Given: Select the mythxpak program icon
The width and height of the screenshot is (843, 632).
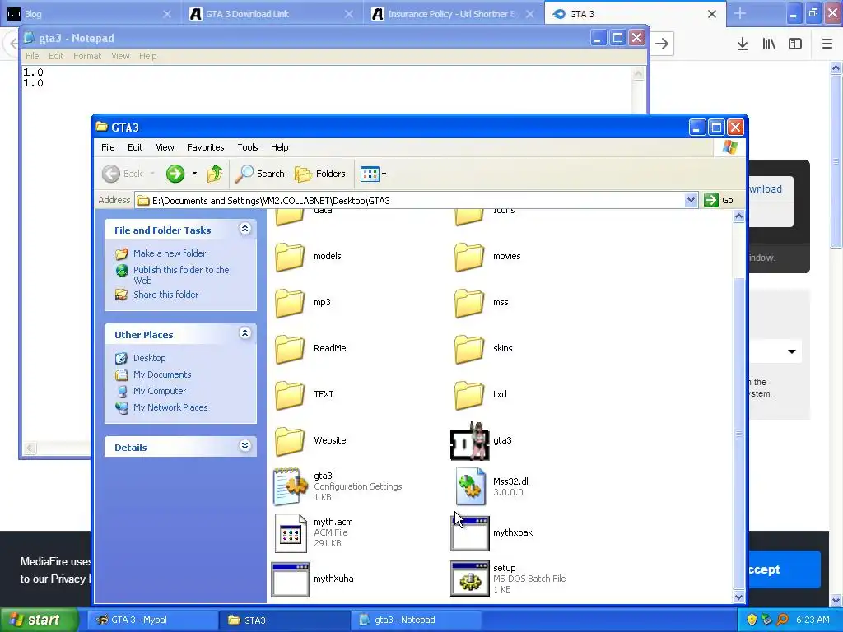Looking at the screenshot, I should 470,533.
